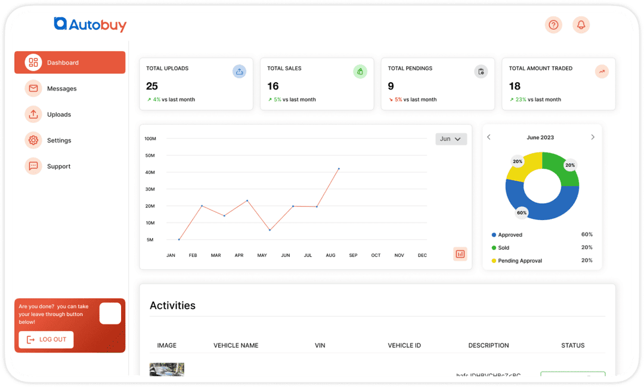Open Uploads from the sidebar
The height and width of the screenshot is (387, 644).
(33, 114)
